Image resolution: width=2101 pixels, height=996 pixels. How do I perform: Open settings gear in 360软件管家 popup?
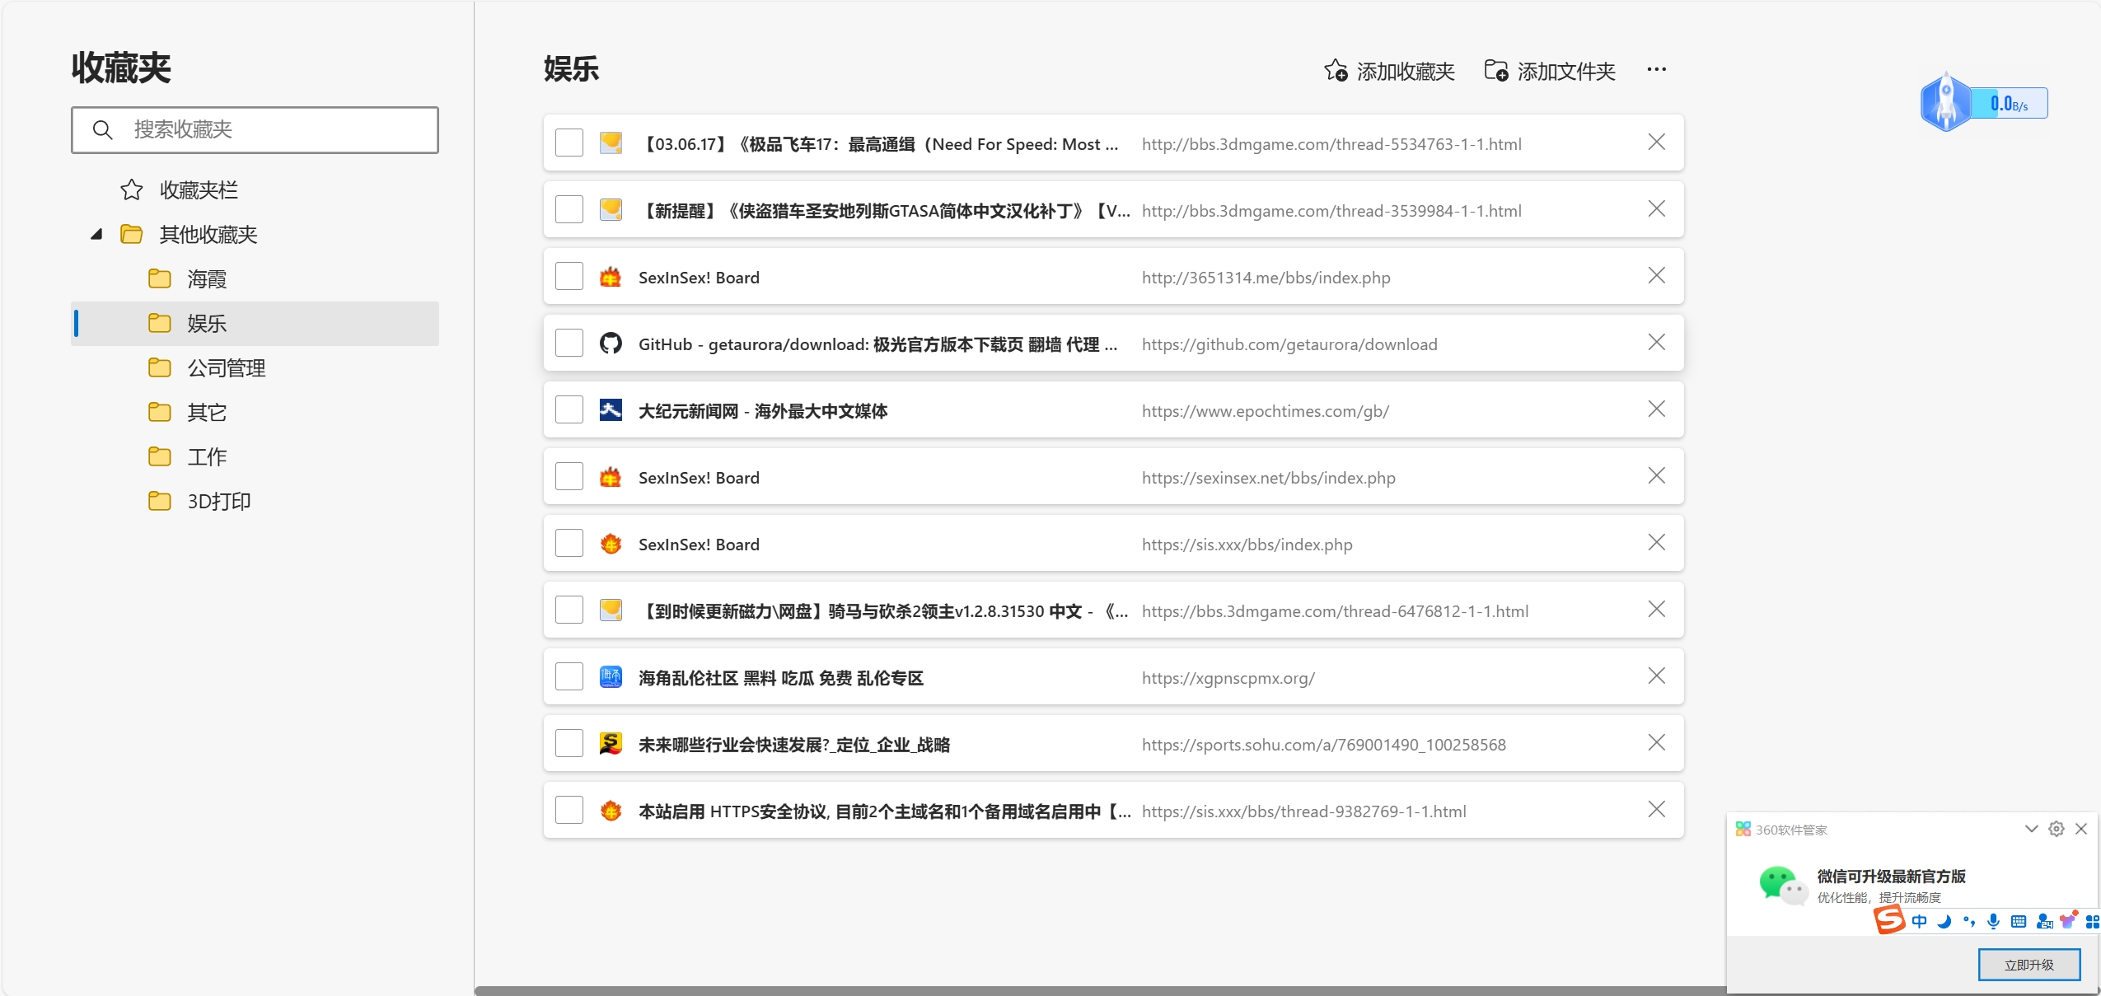point(2057,829)
